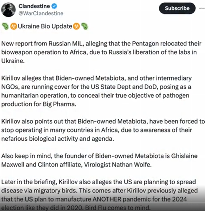Click the paragraph starting "Also keep in mind"
The width and height of the screenshot is (205, 211).
point(99,160)
